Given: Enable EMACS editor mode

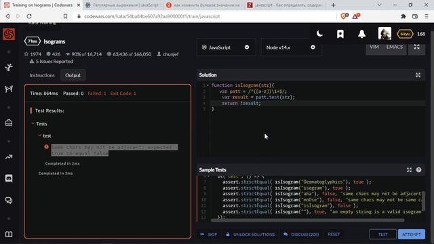Looking at the screenshot, I should 395,47.
